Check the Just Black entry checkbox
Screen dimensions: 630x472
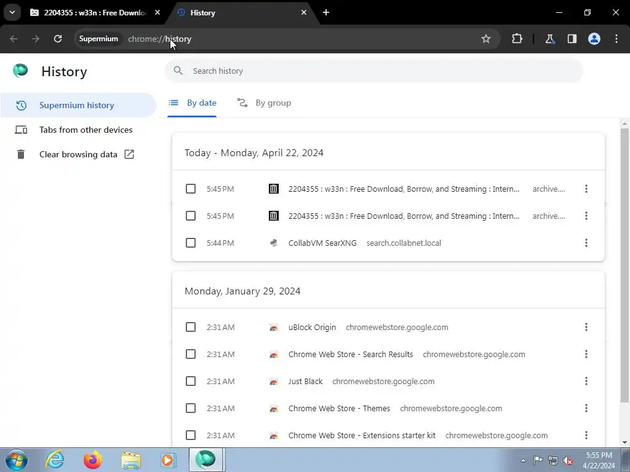[x=191, y=381]
